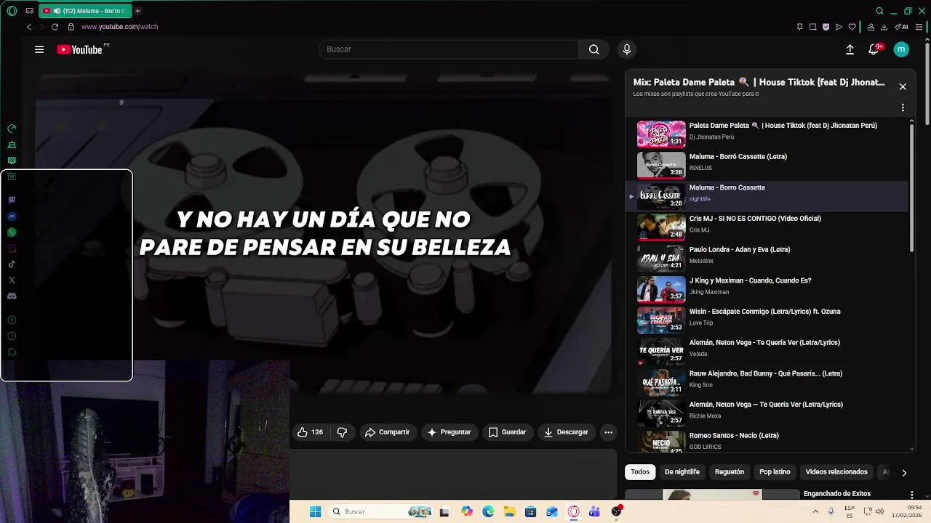Select the De nightlife filter chip

coord(682,472)
